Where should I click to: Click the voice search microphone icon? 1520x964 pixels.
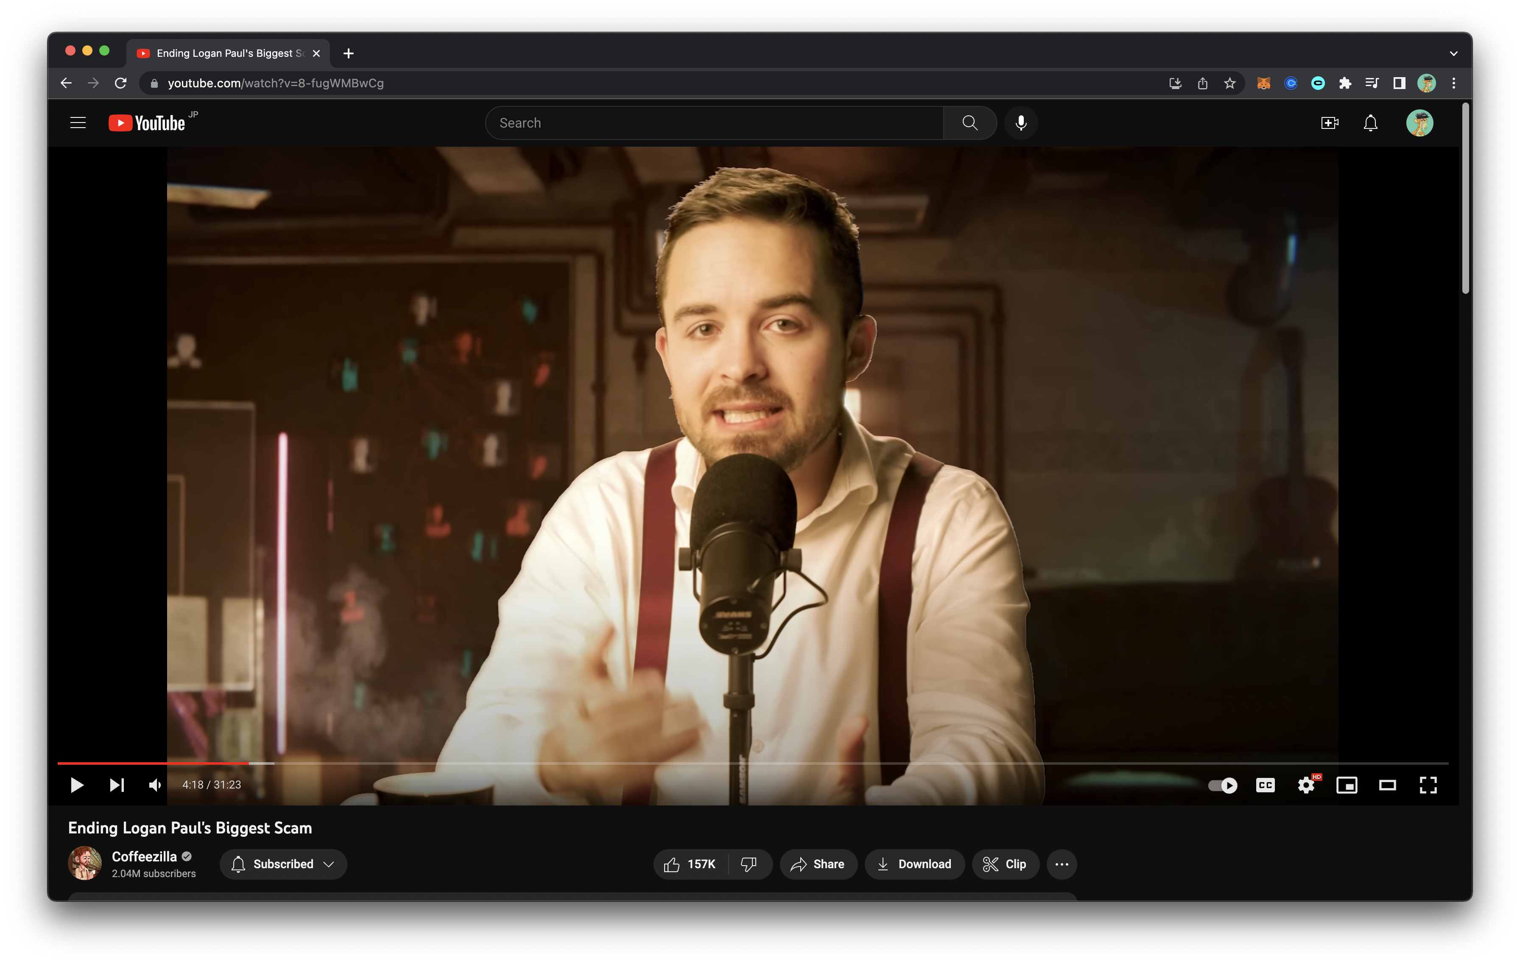[1021, 123]
